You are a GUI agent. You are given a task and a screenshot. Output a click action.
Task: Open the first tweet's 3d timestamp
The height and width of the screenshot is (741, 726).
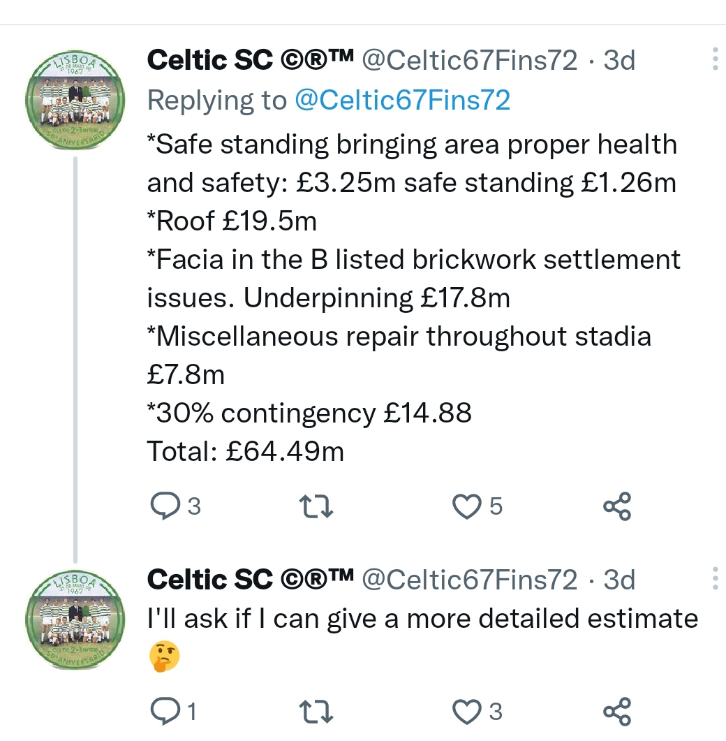click(619, 61)
